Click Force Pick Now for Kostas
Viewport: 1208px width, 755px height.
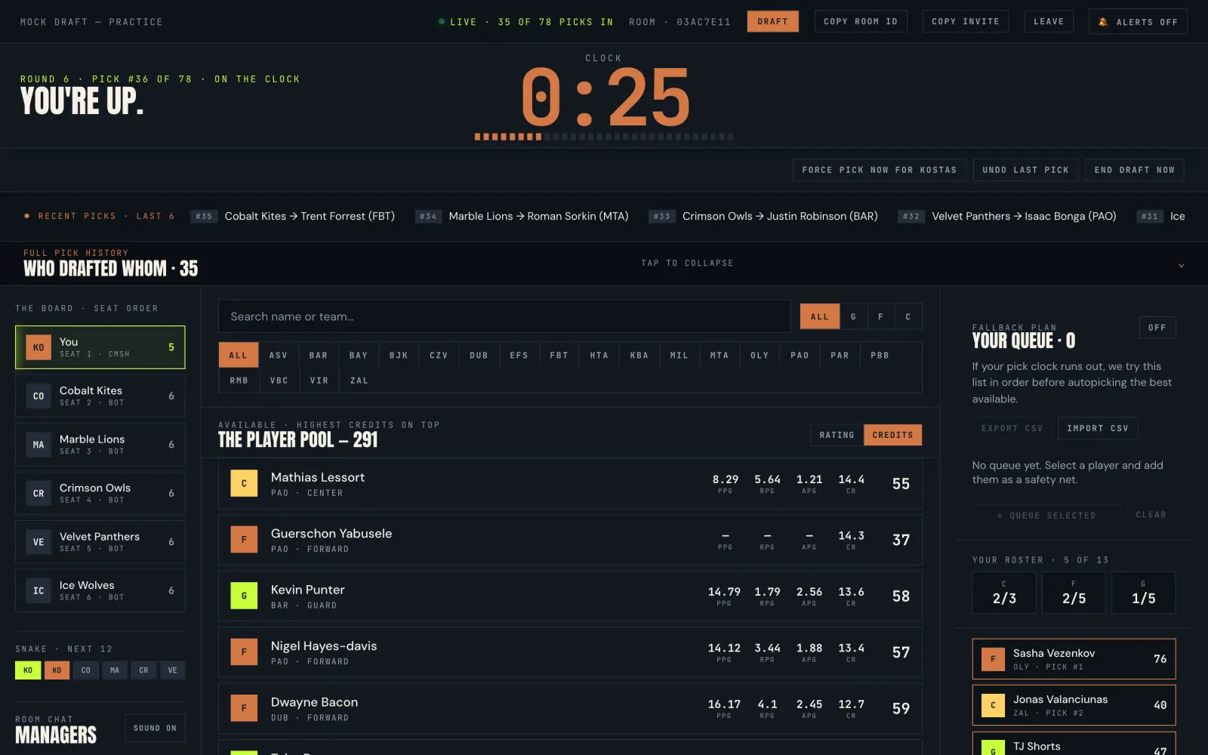(x=880, y=170)
